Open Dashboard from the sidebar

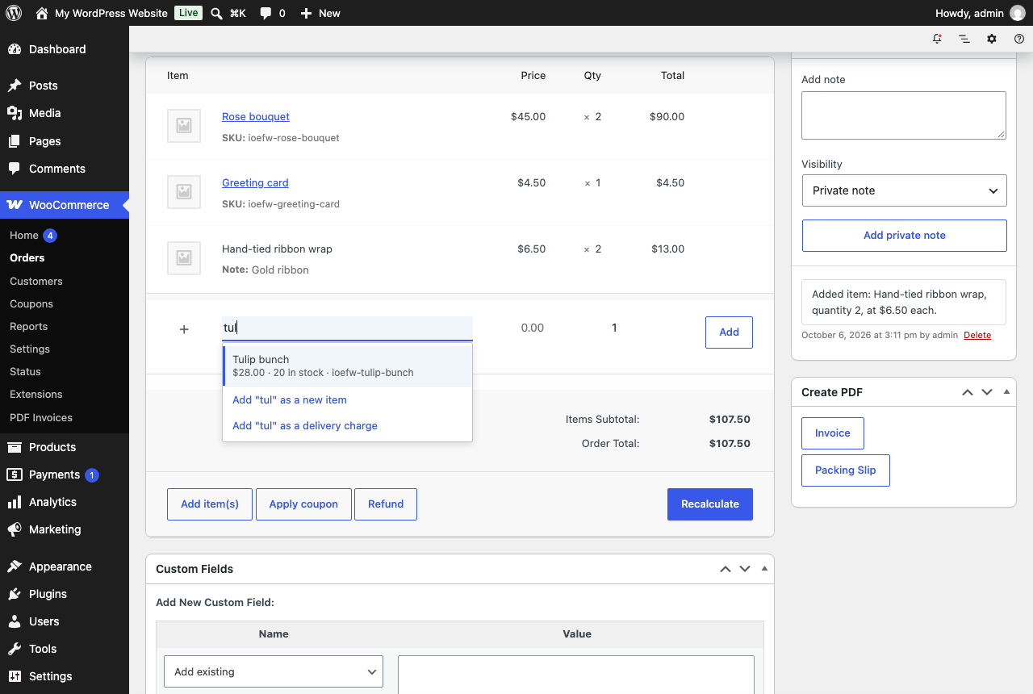65,49
